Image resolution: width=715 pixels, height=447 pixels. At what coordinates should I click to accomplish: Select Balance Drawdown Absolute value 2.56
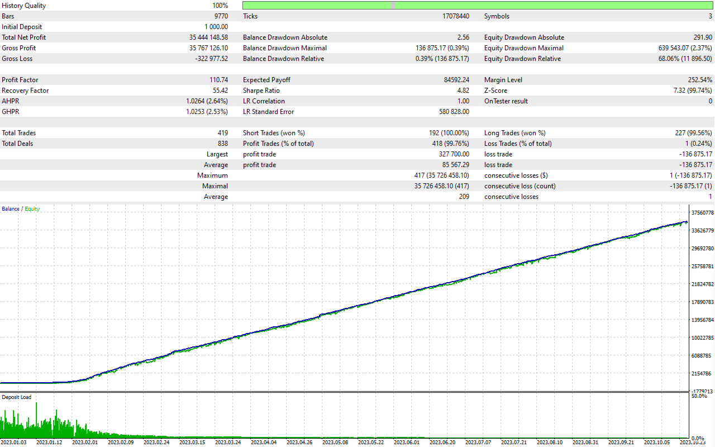(x=463, y=37)
